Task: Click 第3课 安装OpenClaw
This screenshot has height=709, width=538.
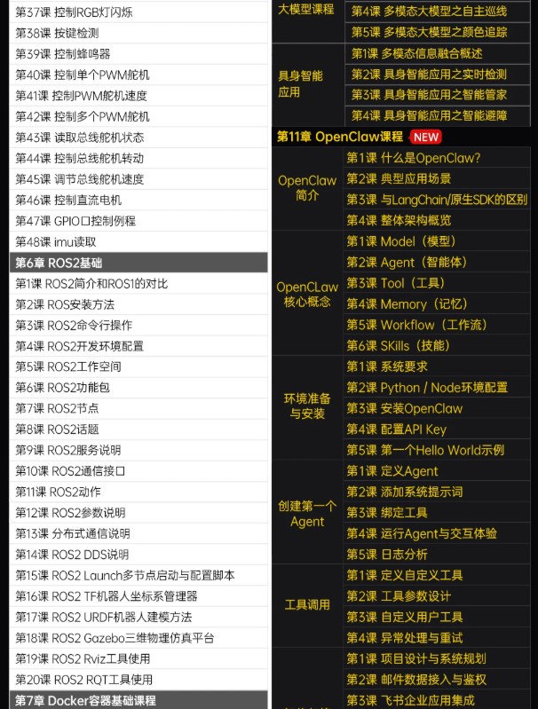Action: (437, 408)
